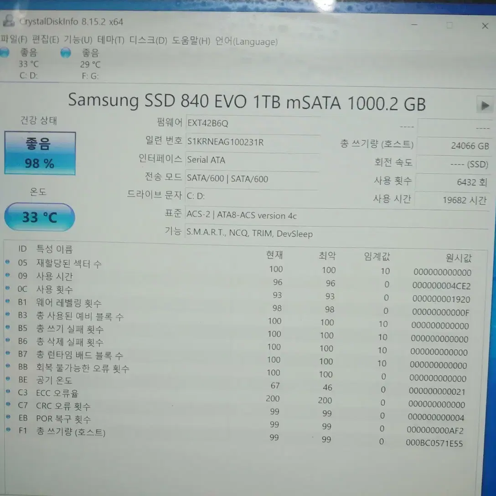Viewport: 496px width, 496px height.
Task: Select row C3 ECC 오류율
Action: tap(236, 398)
